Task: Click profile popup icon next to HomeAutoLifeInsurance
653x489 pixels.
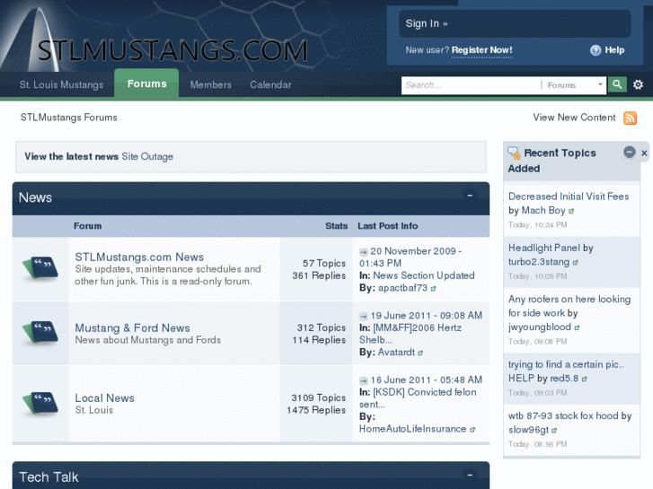Action: click(472, 430)
